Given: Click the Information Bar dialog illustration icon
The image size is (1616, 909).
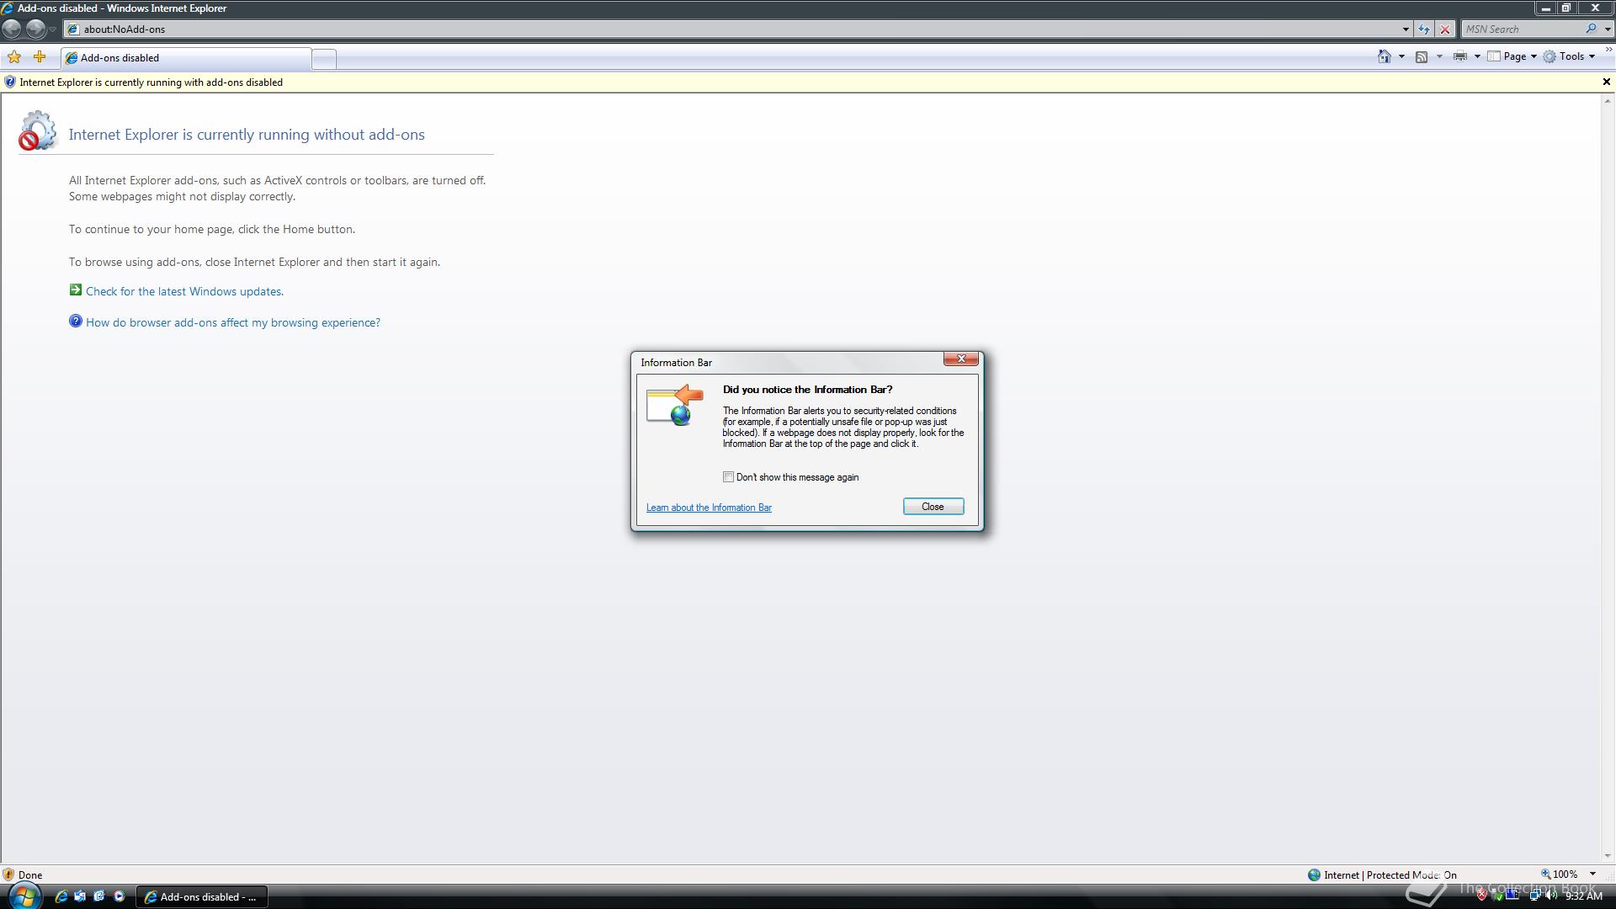Looking at the screenshot, I should tap(675, 405).
